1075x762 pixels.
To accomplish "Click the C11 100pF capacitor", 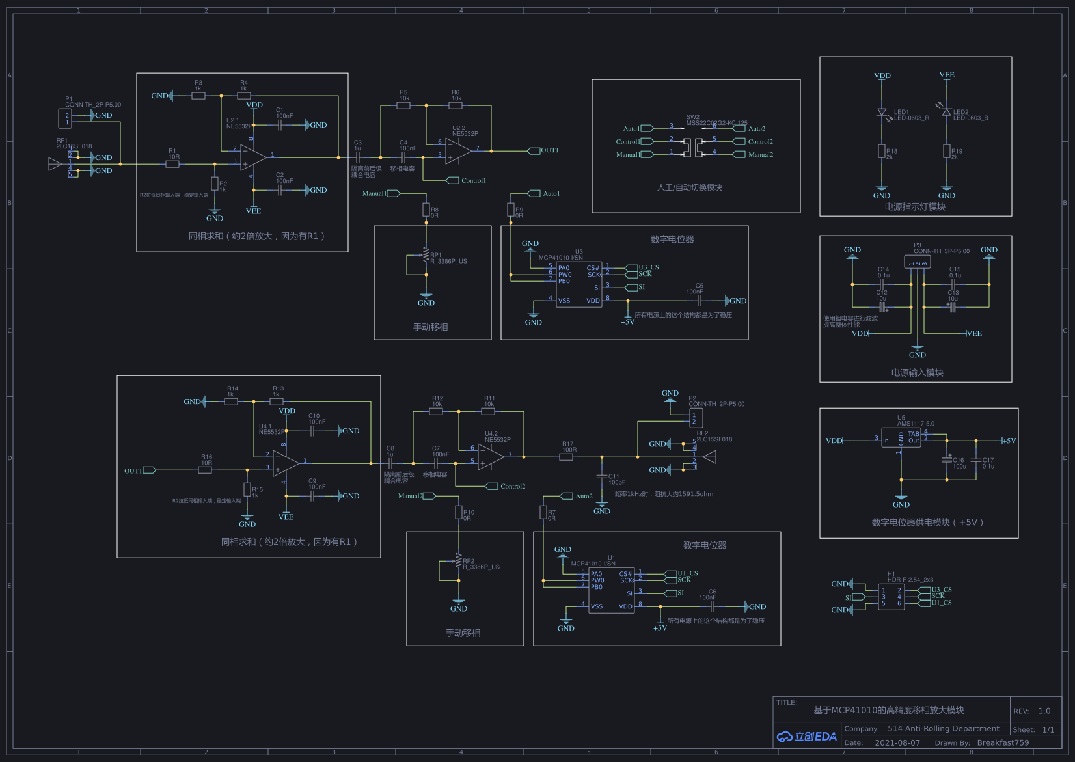I will (x=602, y=477).
